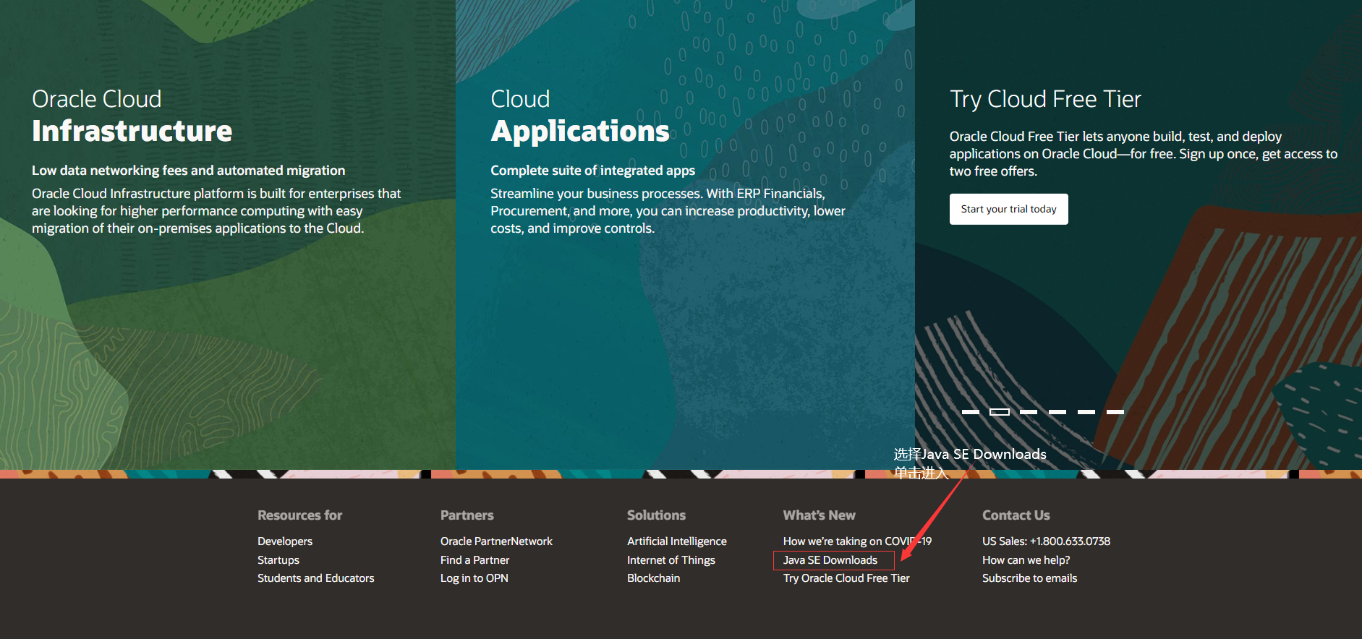Click Log in to OPN link
The image size is (1362, 639).
pos(474,578)
